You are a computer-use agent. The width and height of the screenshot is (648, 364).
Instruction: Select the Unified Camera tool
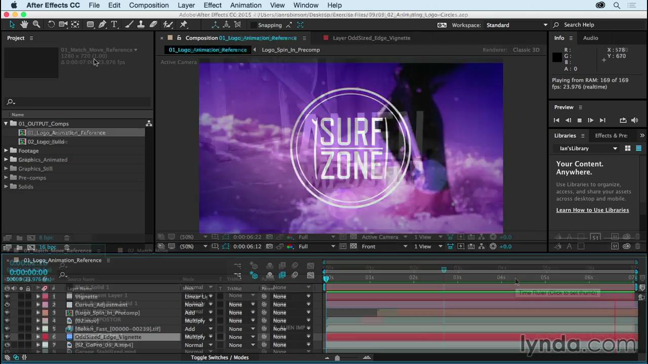pyautogui.click(x=63, y=24)
